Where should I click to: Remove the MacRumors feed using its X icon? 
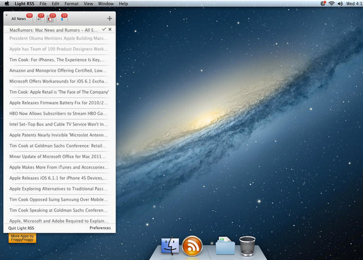point(110,29)
